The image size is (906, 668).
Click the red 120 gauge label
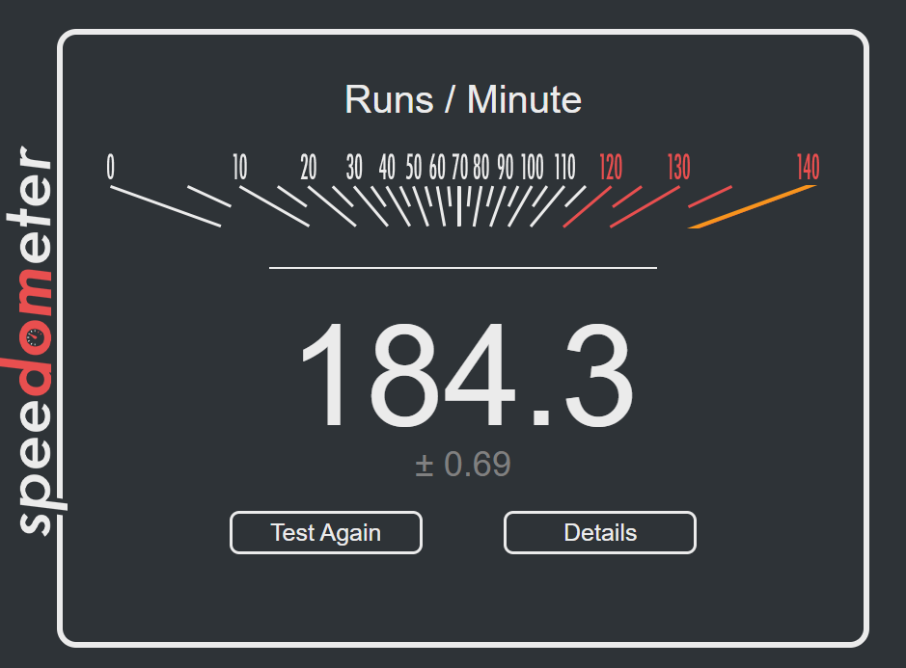click(611, 168)
